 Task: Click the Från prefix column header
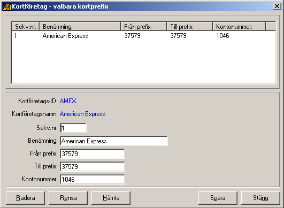(144, 27)
